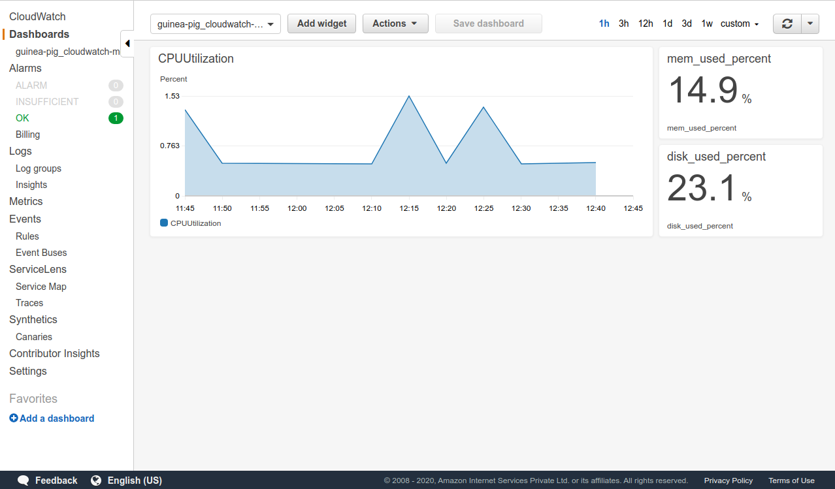Open CloudWatch home in sidebar
Image resolution: width=835 pixels, height=489 pixels.
pyautogui.click(x=37, y=16)
